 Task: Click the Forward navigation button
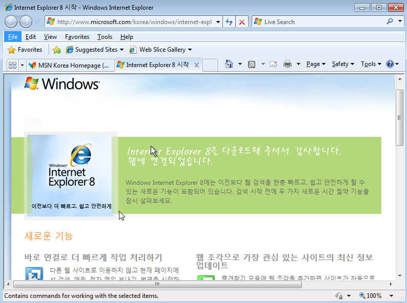(26, 22)
